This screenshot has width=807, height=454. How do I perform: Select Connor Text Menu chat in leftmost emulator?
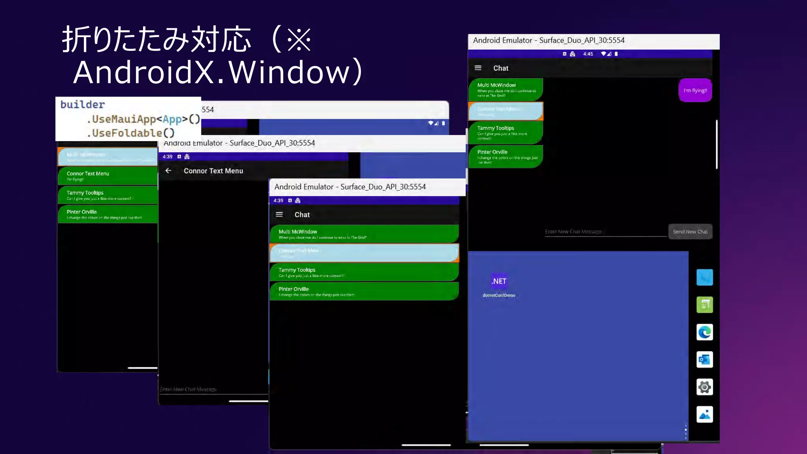pos(108,176)
